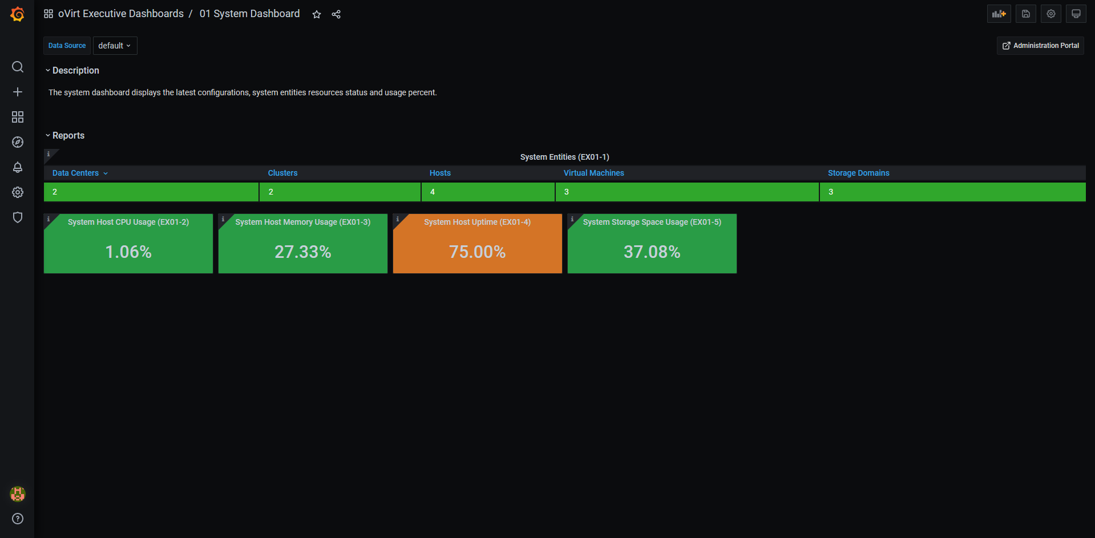Collapse the Description row
The width and height of the screenshot is (1095, 538).
point(72,71)
